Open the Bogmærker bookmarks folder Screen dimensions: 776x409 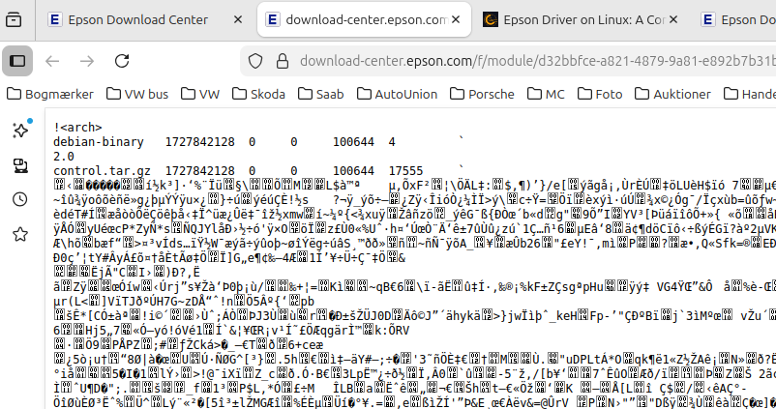51,94
